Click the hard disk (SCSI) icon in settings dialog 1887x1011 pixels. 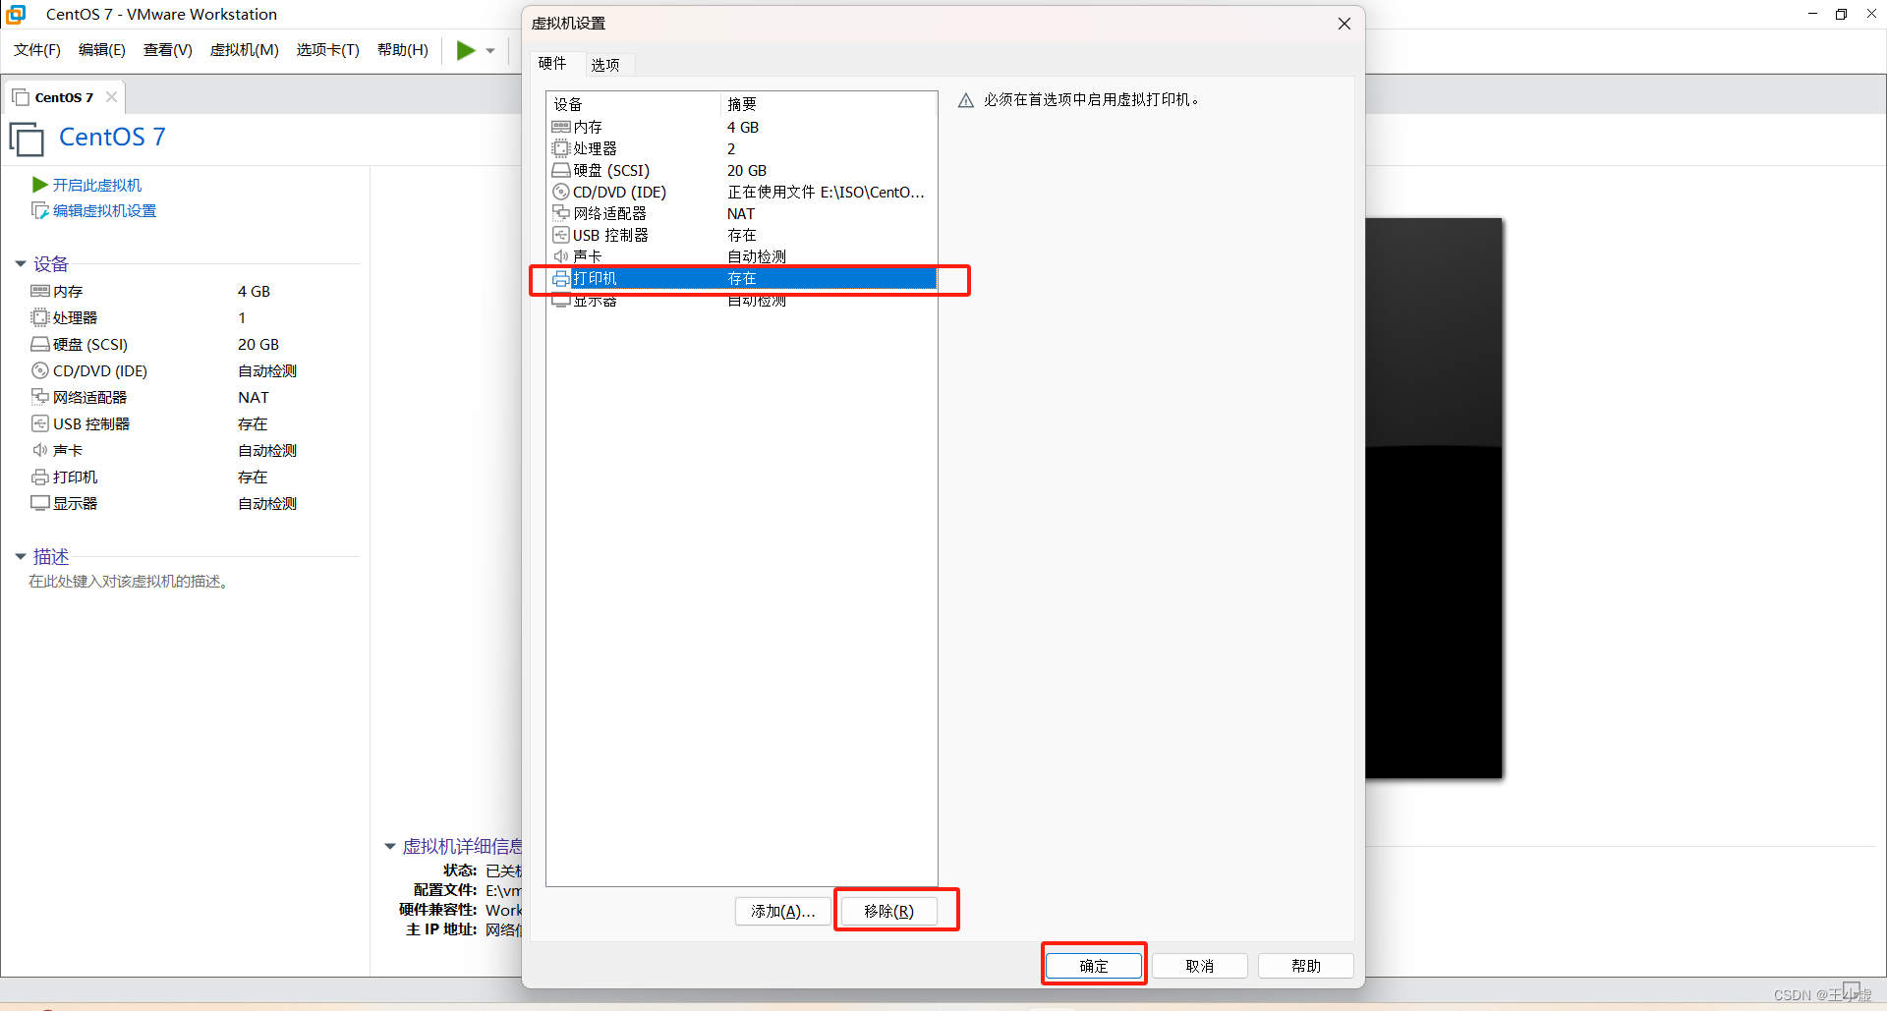(561, 170)
